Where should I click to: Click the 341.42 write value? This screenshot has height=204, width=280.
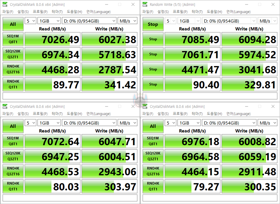(x=120, y=85)
